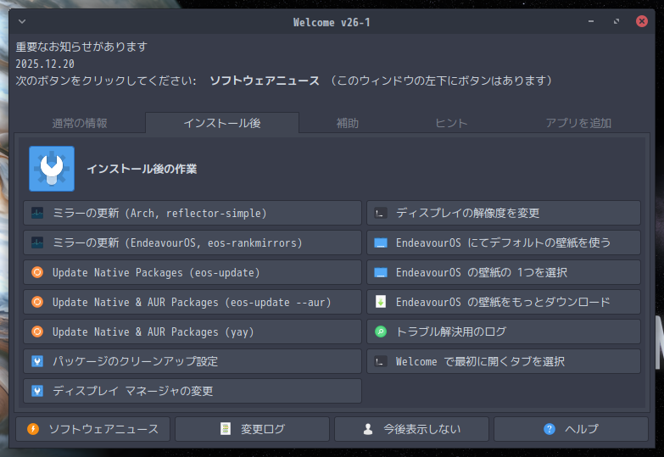Viewport: 664px width, 457px height.
Task: Click the icon beside ミラーの更新 (Arch, reflector-simple)
Action: (x=37, y=213)
